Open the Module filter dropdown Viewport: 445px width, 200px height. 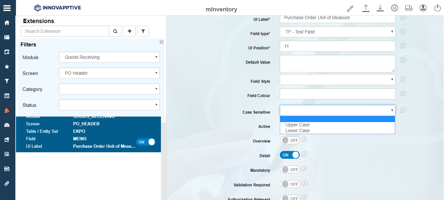point(109,57)
